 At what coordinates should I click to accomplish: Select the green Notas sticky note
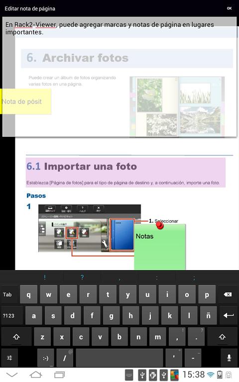coord(160,247)
